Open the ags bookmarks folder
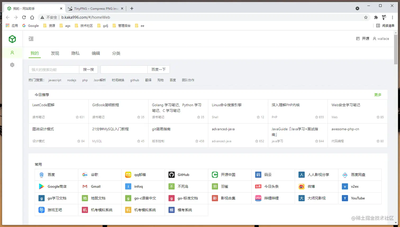 pyautogui.click(x=65, y=26)
